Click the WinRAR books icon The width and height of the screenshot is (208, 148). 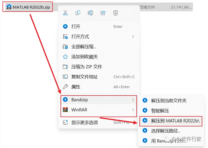(x=65, y=110)
